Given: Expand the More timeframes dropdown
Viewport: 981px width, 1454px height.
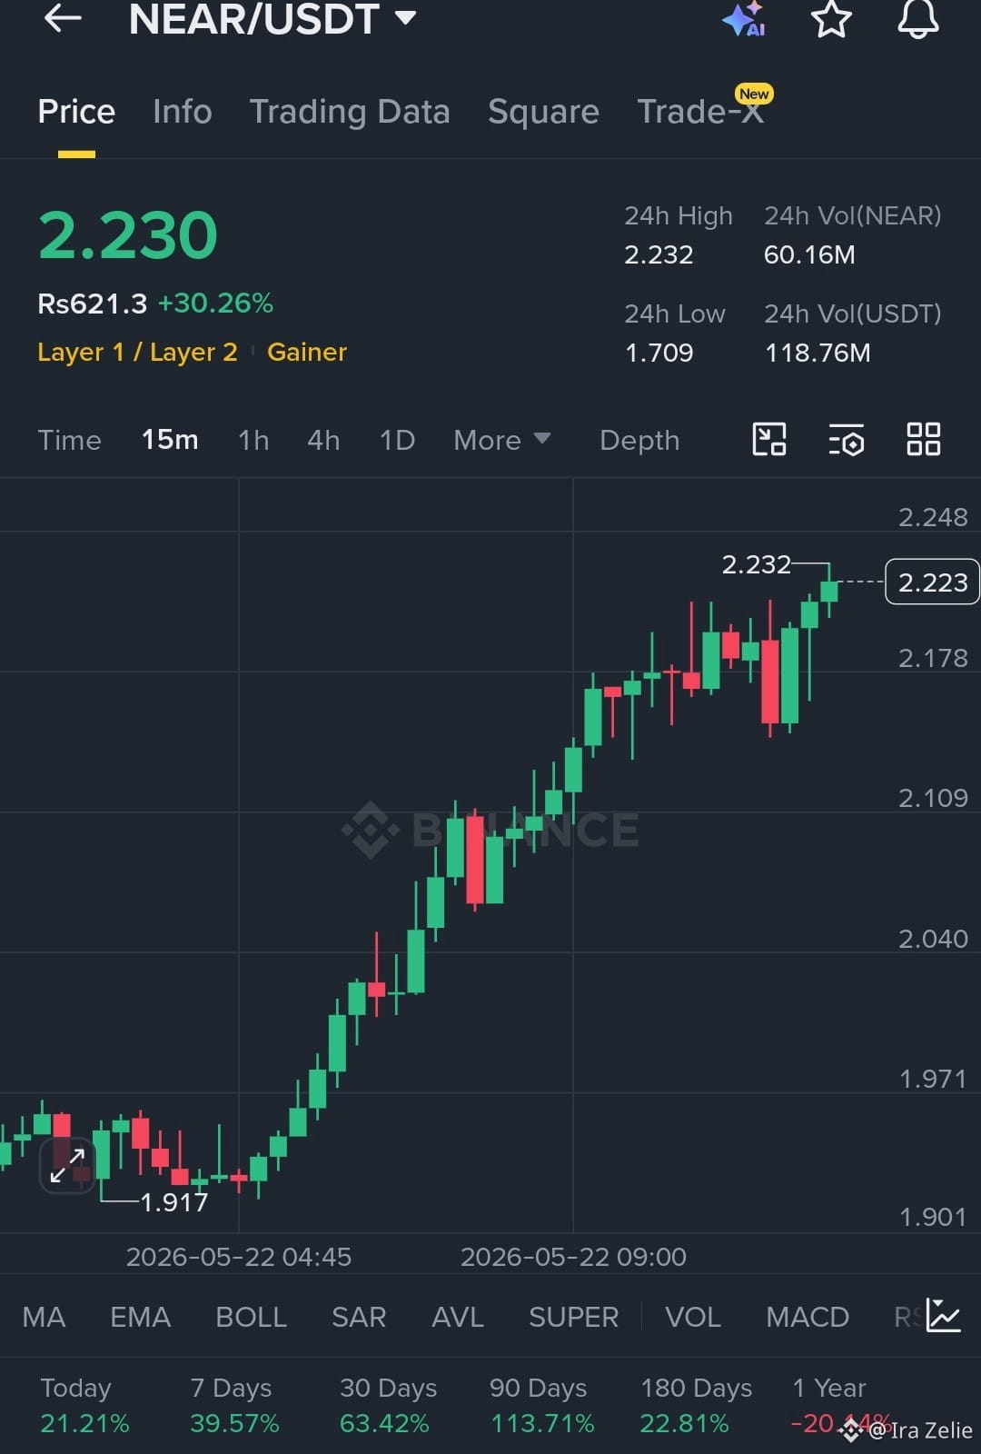Looking at the screenshot, I should pos(501,440).
